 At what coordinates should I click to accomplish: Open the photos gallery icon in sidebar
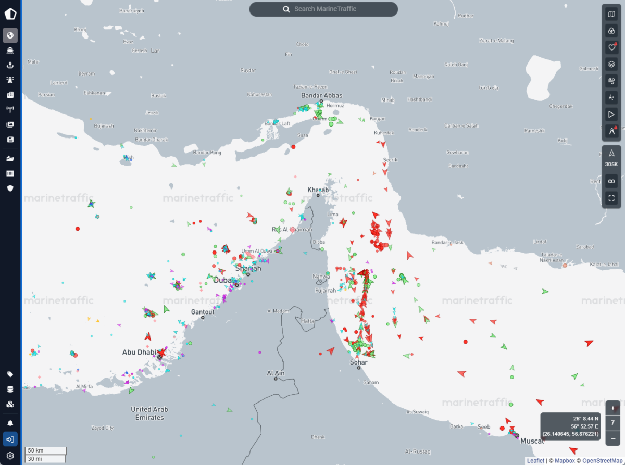pyautogui.click(x=10, y=124)
